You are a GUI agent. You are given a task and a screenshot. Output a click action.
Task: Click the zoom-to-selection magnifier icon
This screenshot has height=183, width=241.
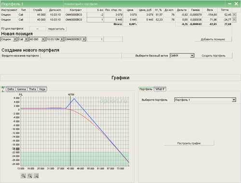tap(36, 176)
